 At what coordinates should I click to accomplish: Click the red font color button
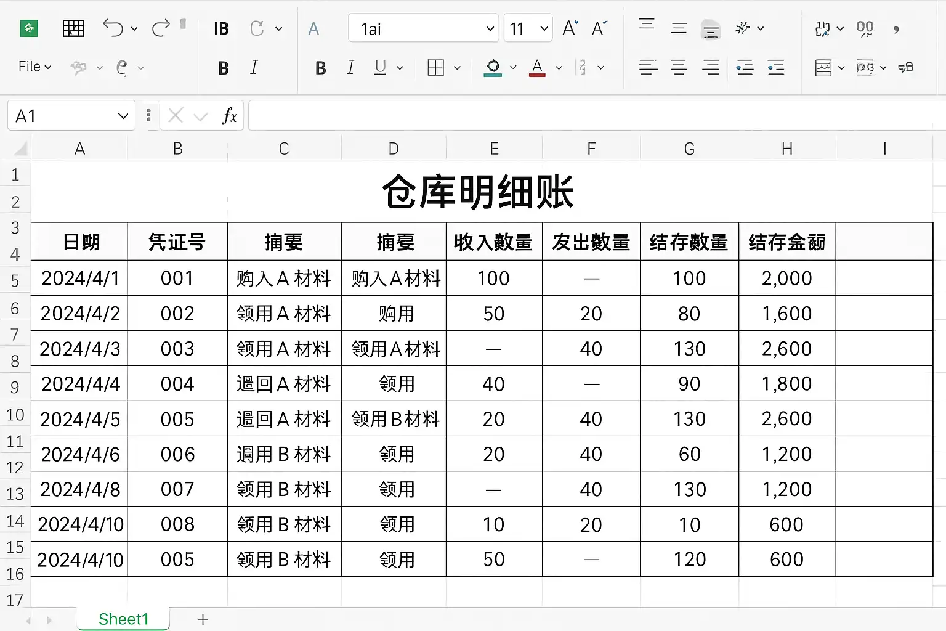pyautogui.click(x=537, y=67)
